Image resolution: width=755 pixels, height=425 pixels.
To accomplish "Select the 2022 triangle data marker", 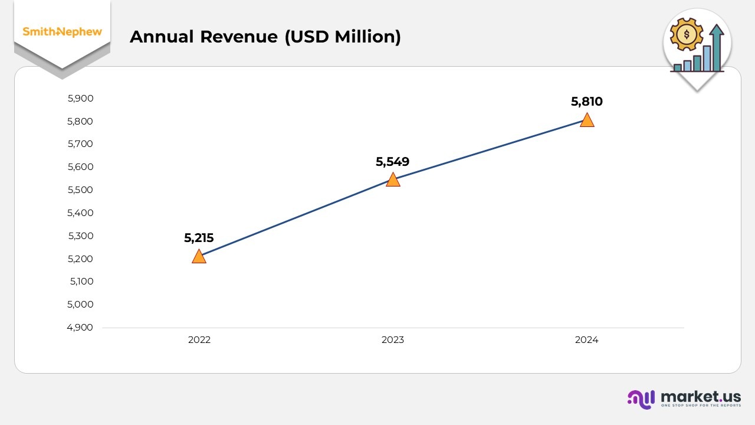I will pyautogui.click(x=199, y=257).
